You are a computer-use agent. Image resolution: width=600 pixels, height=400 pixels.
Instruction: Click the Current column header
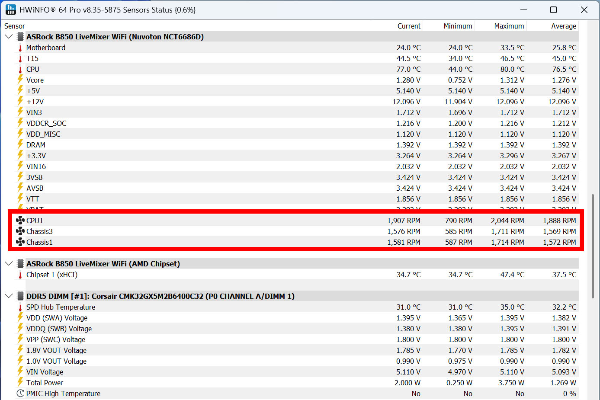tap(397, 26)
